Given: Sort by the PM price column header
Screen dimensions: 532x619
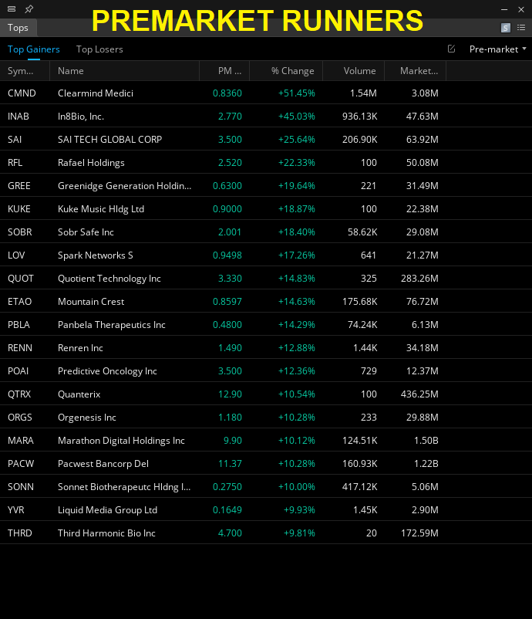Looking at the screenshot, I should click(x=224, y=71).
